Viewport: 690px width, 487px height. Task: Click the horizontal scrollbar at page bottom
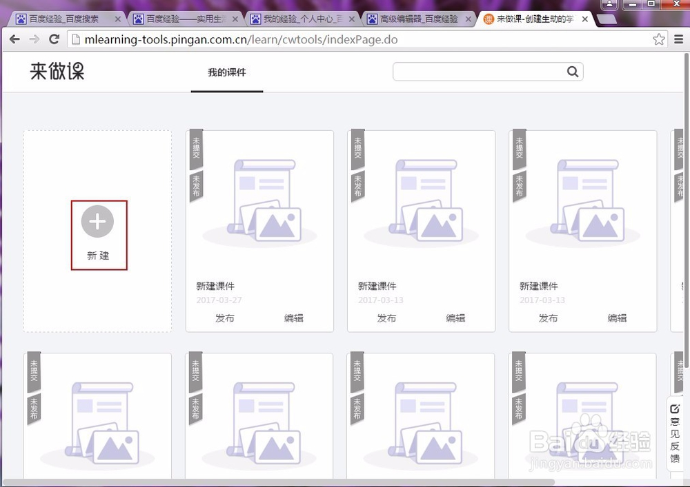pyautogui.click(x=278, y=483)
